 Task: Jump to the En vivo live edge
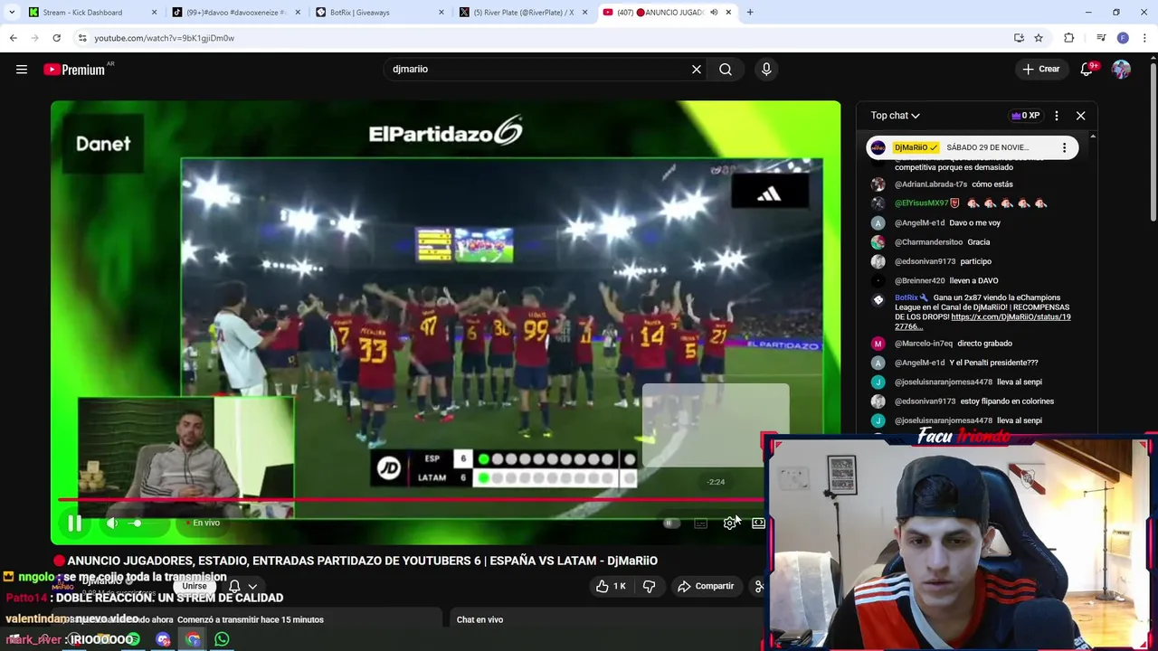click(x=203, y=523)
